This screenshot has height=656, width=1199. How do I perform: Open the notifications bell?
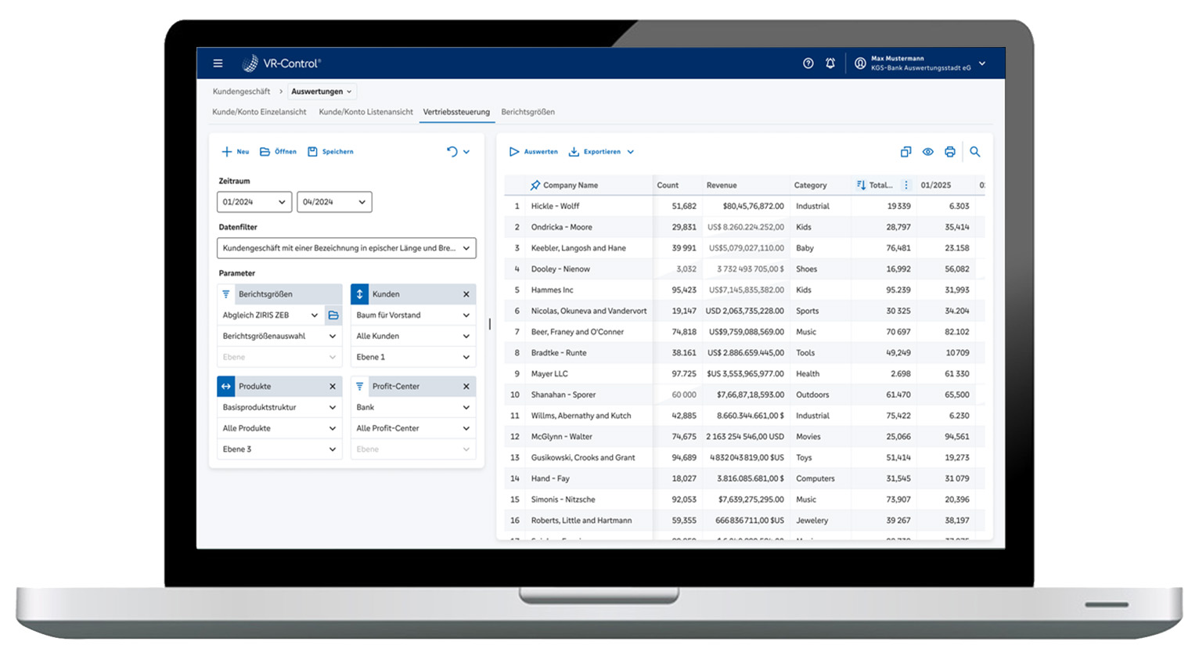click(x=830, y=63)
